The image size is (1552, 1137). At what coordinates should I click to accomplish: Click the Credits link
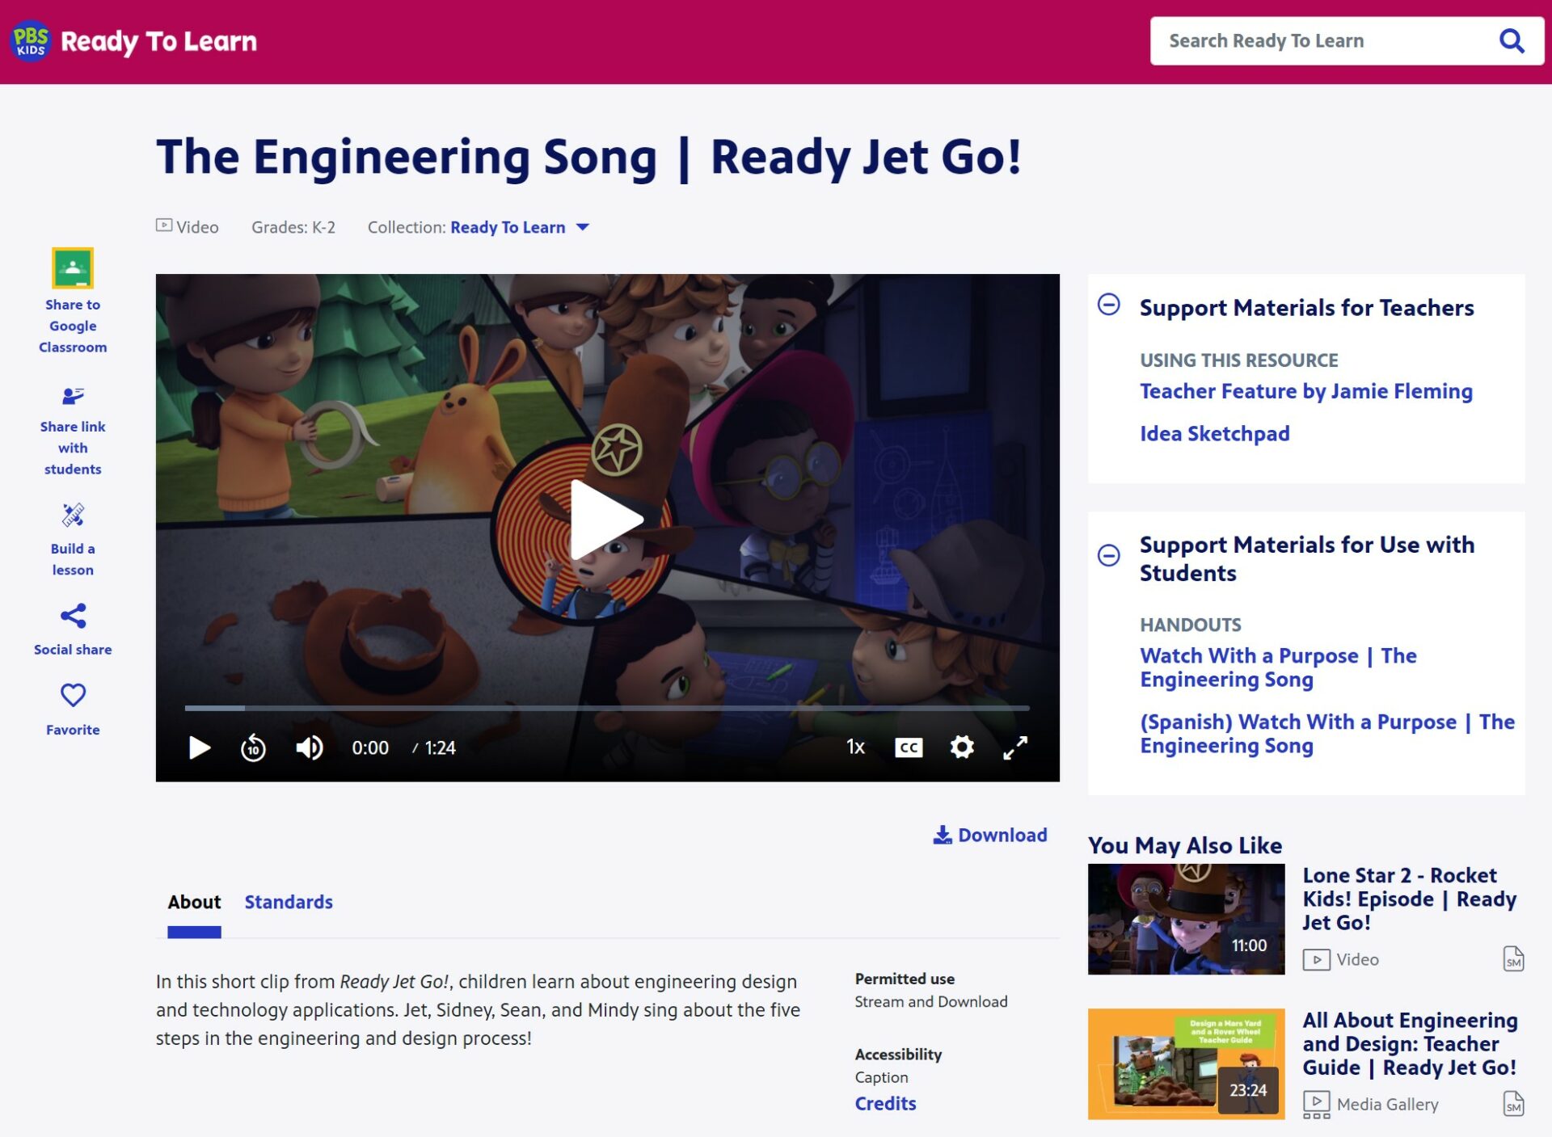coord(886,1104)
